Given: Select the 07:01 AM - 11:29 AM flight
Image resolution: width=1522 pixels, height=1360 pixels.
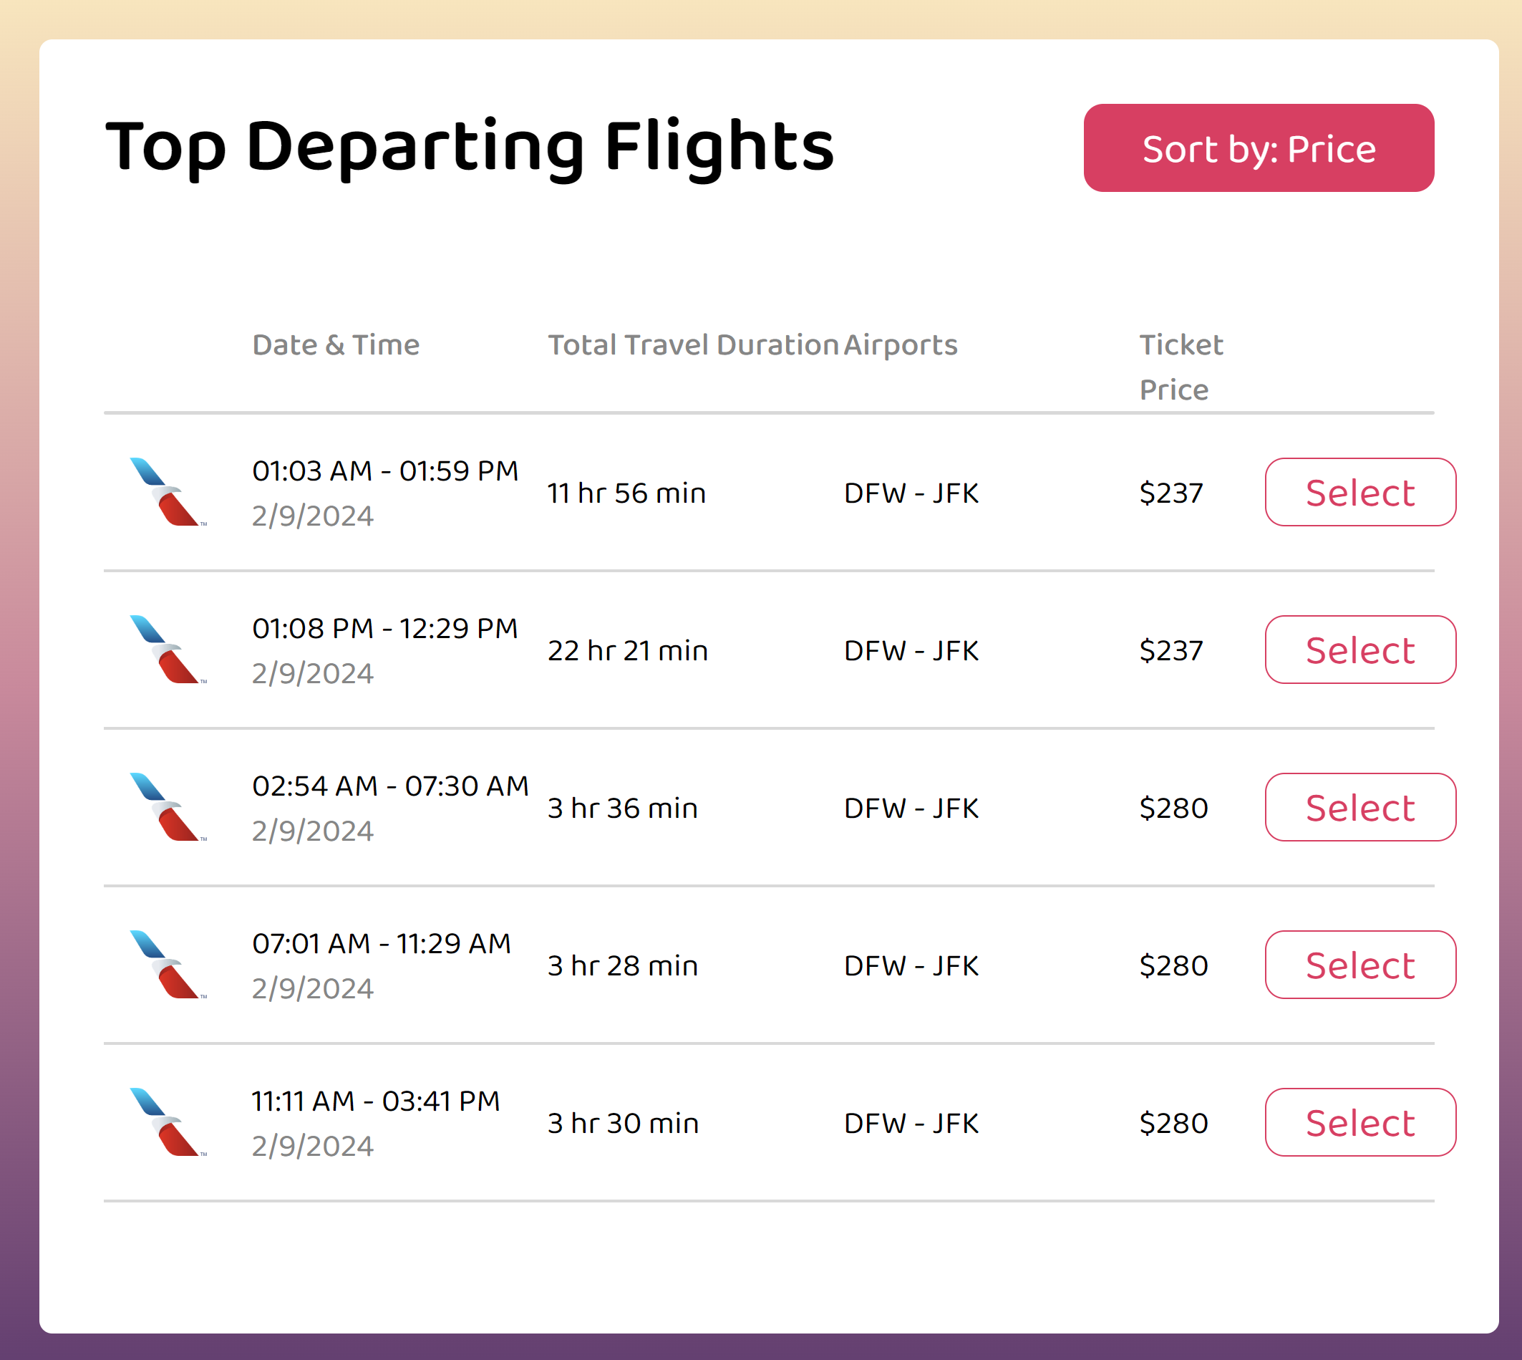Looking at the screenshot, I should (1359, 965).
